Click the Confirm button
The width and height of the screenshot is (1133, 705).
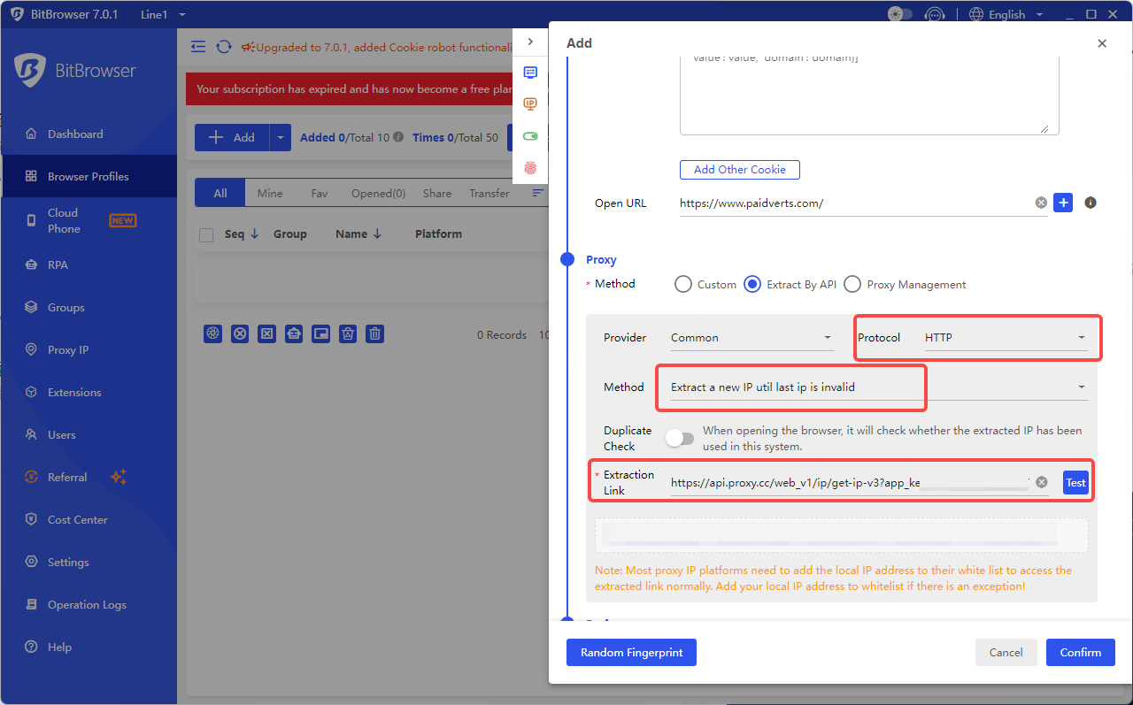(x=1081, y=652)
